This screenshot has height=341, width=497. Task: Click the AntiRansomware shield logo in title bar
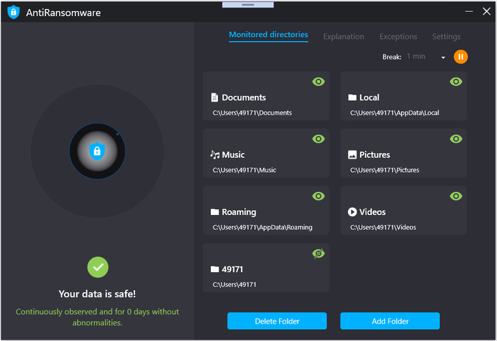13,13
